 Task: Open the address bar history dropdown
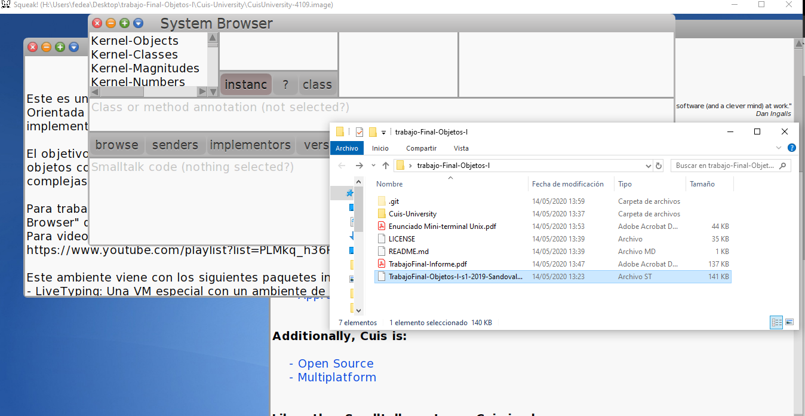648,166
